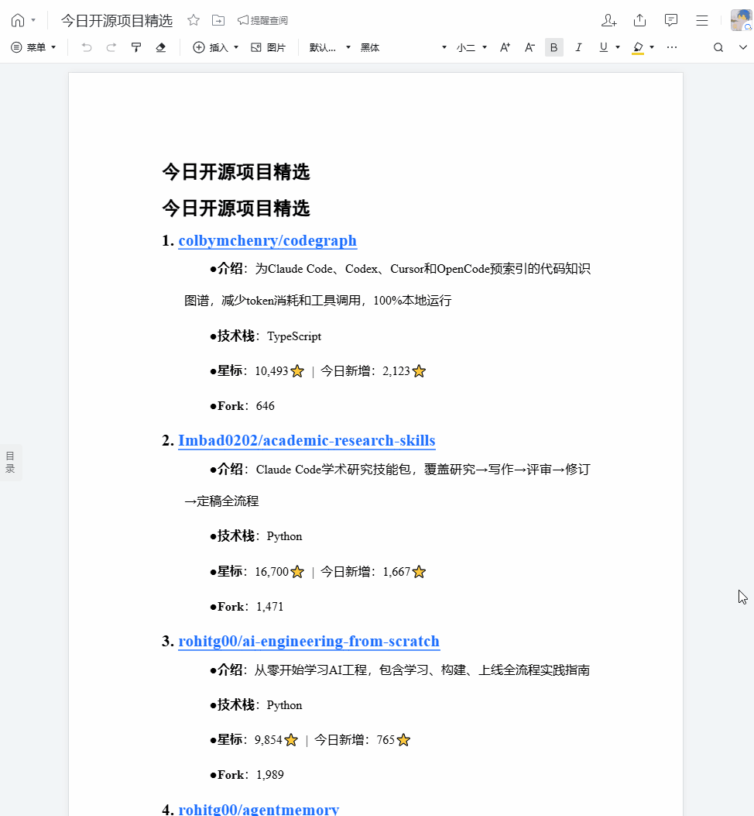Click the 今日新增: 1,667 text
The image size is (754, 816).
click(365, 571)
